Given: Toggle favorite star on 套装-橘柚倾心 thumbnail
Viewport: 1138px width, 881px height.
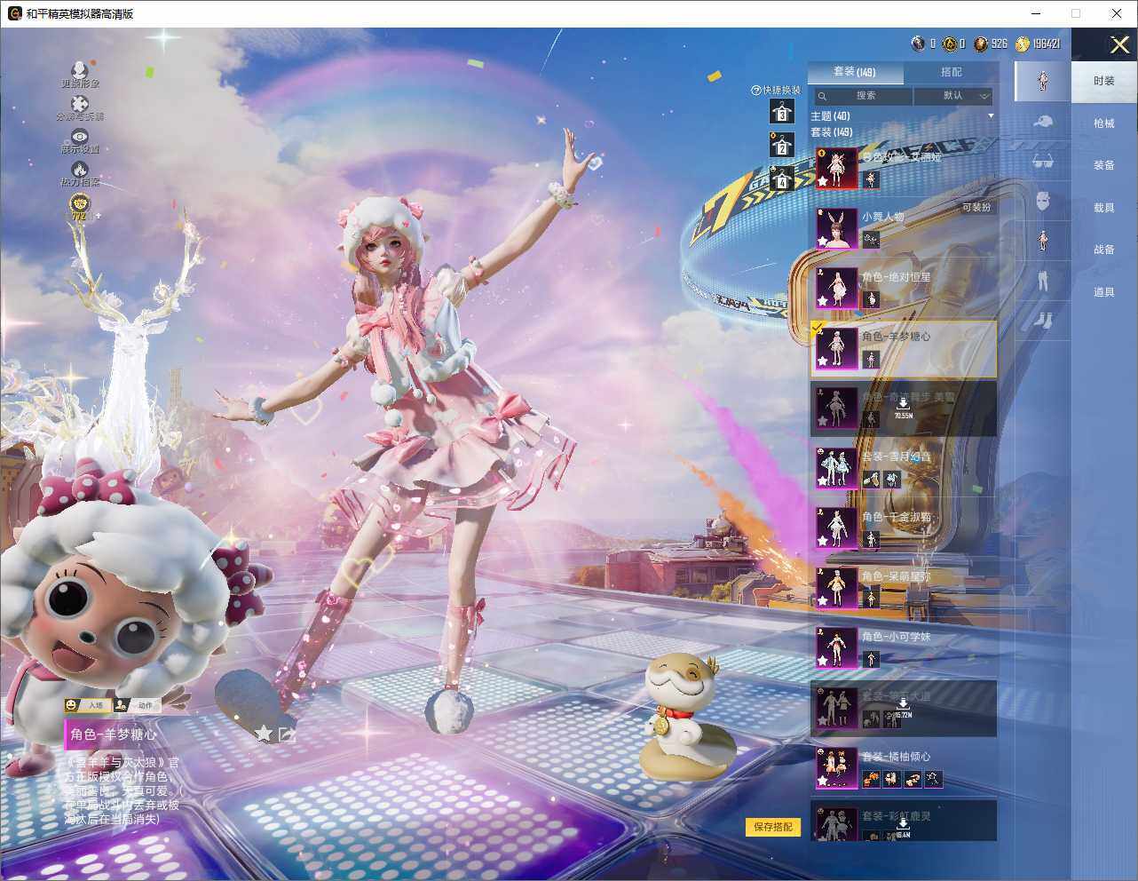Looking at the screenshot, I should (823, 782).
